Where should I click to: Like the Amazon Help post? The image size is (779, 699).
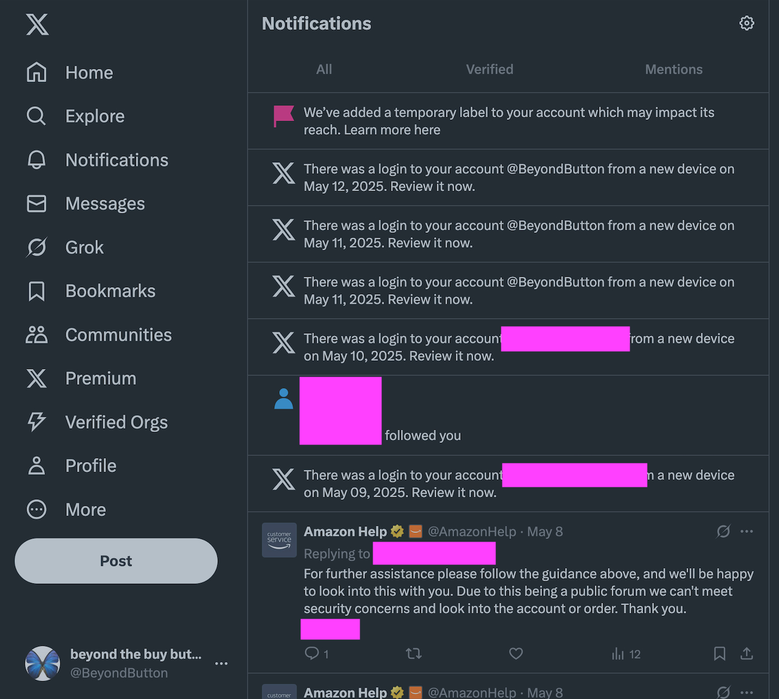click(516, 653)
